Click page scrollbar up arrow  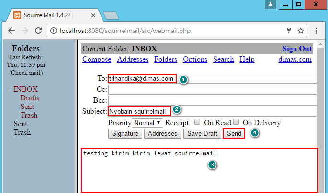point(320,44)
